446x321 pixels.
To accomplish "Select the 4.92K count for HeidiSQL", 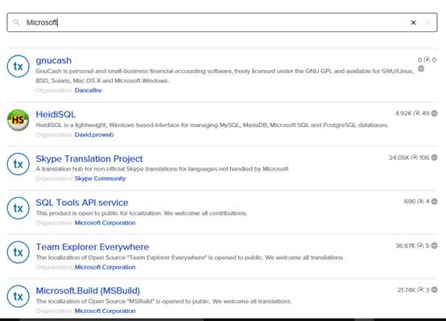I will coord(403,113).
